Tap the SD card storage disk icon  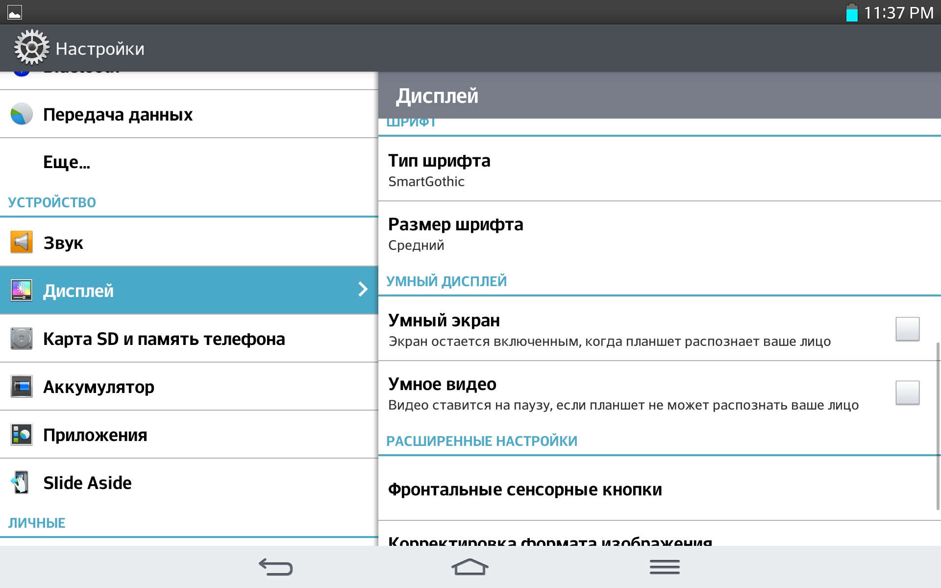coord(22,339)
